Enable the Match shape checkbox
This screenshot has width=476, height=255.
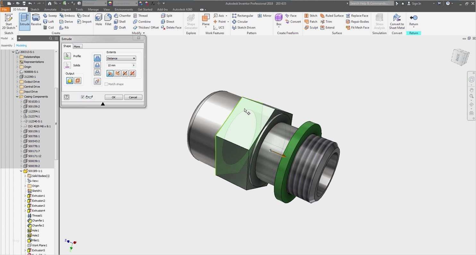(106, 84)
